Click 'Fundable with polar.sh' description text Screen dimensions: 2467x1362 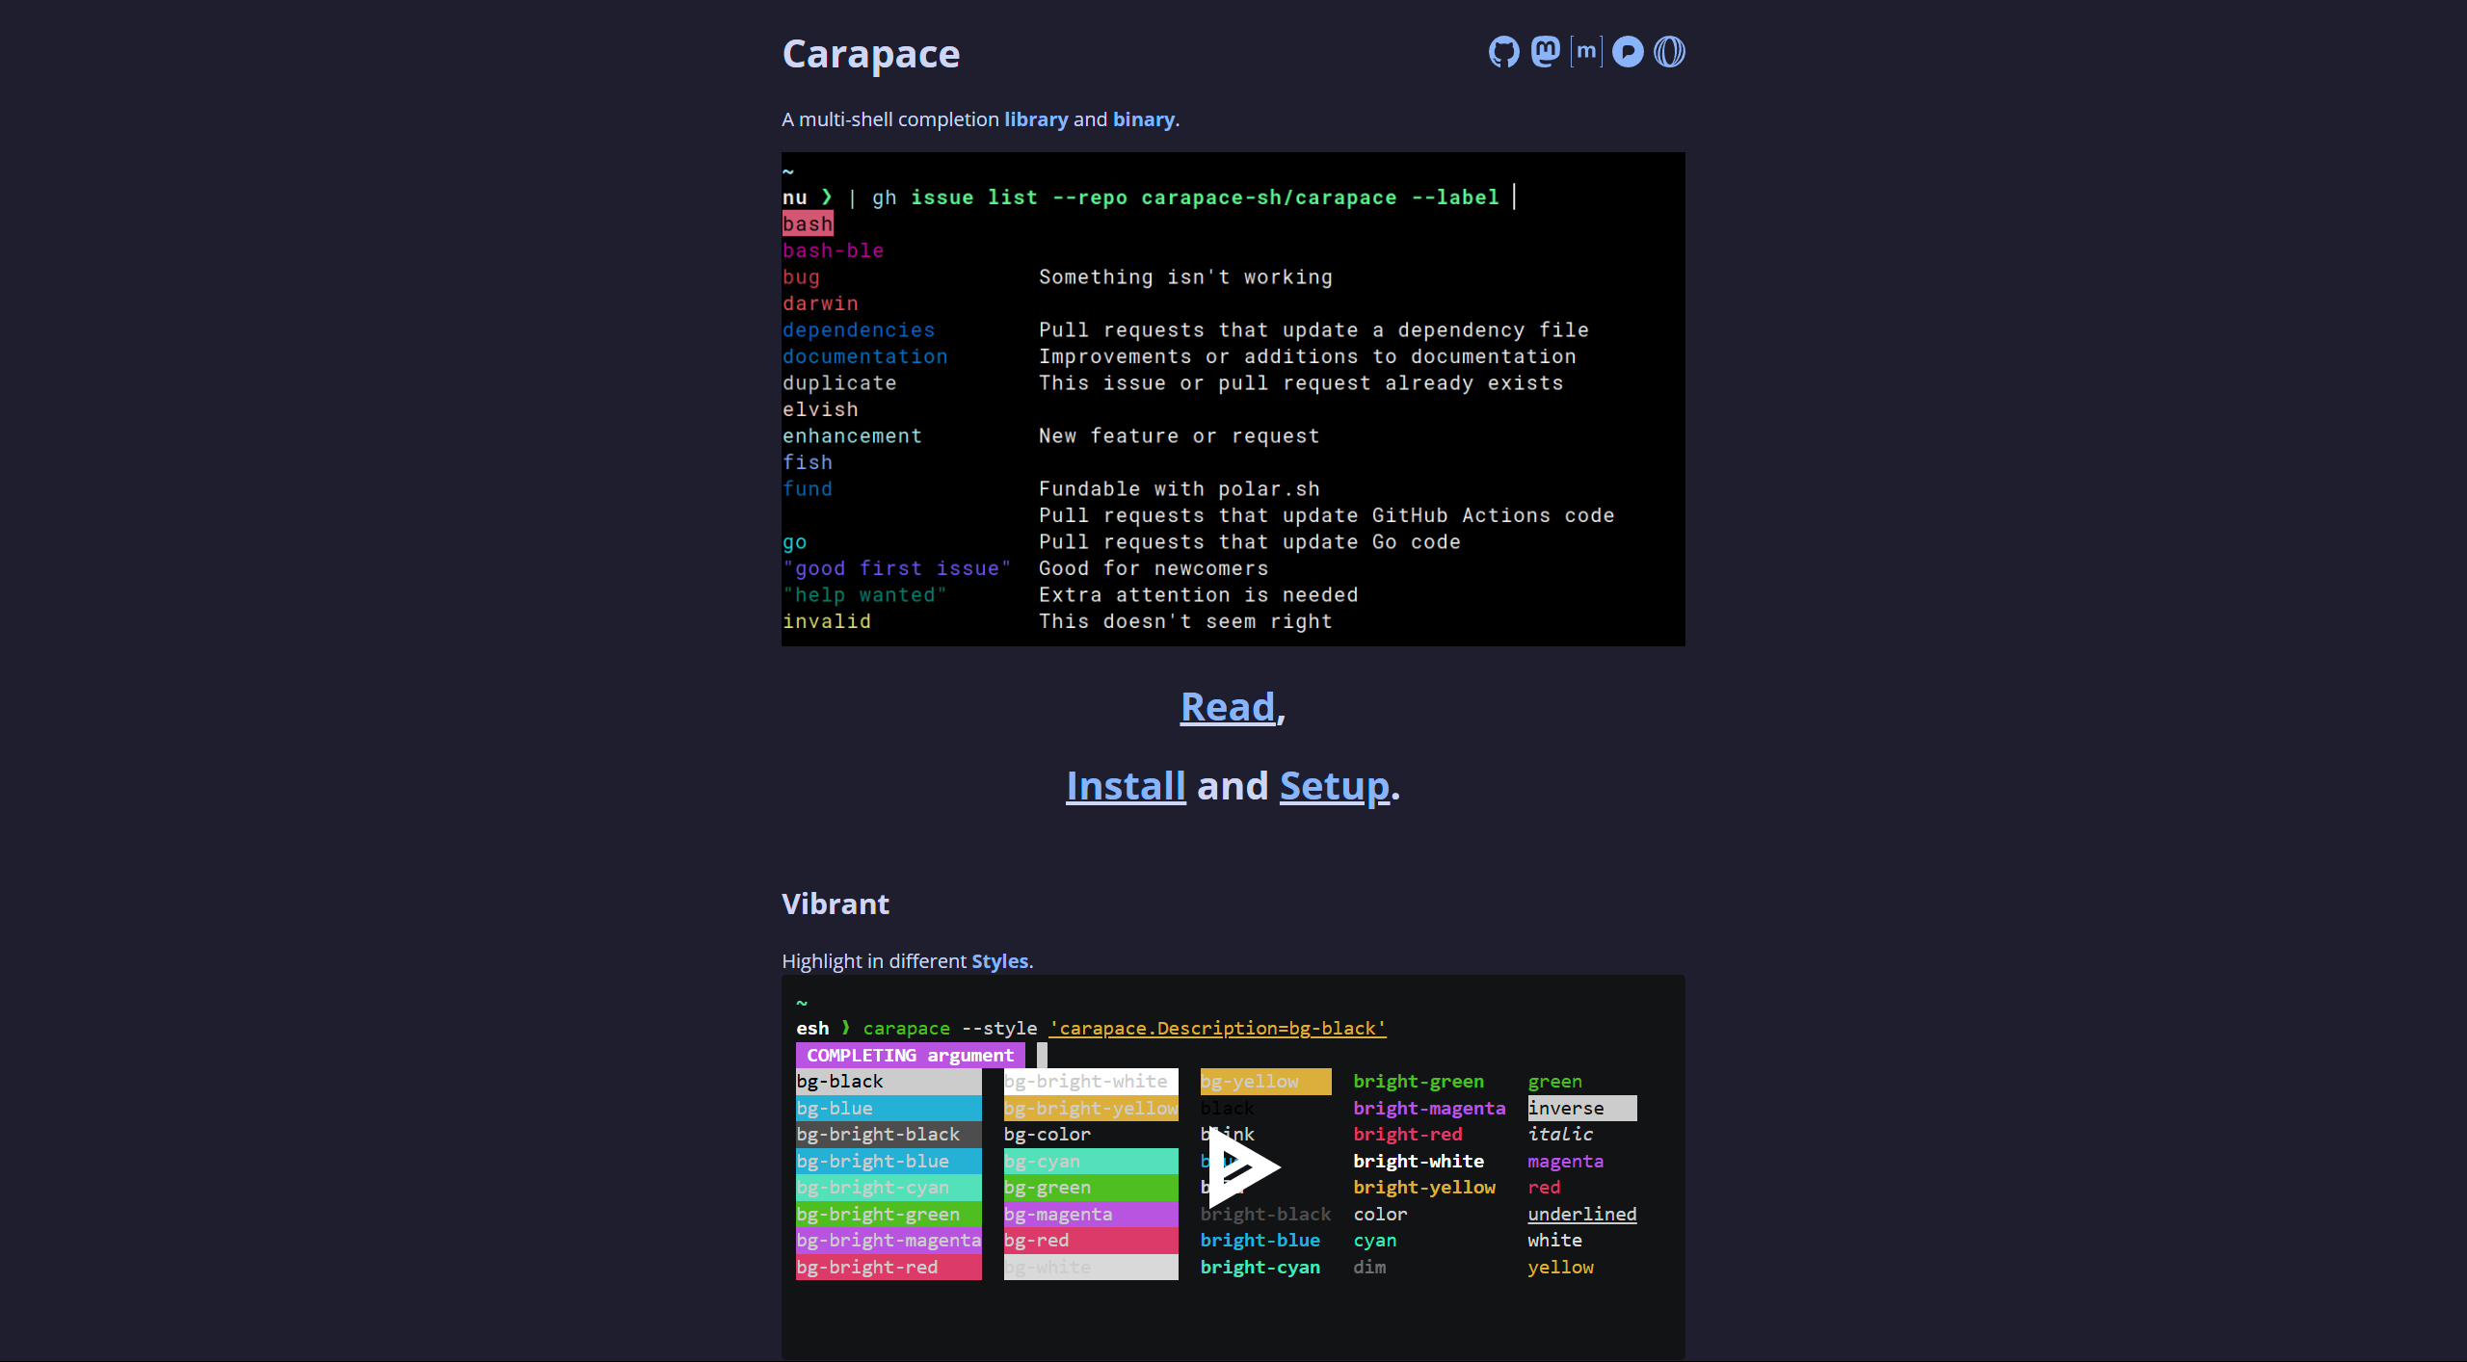click(x=1180, y=489)
